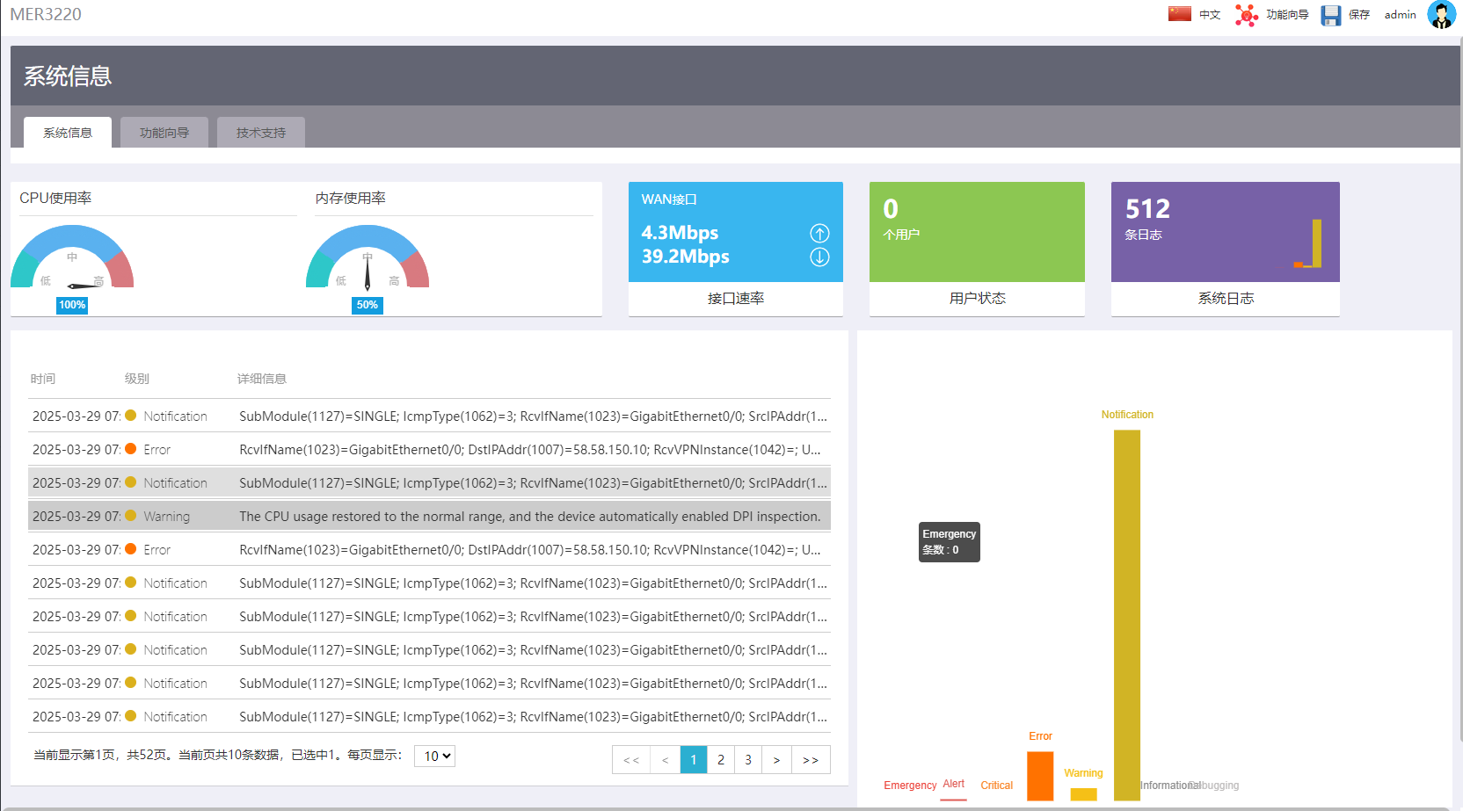The width and height of the screenshot is (1463, 811).
Task: Click the WAN download arrow icon
Action: coord(819,257)
